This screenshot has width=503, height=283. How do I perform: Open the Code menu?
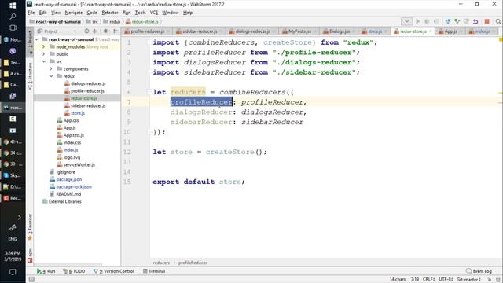(92, 13)
